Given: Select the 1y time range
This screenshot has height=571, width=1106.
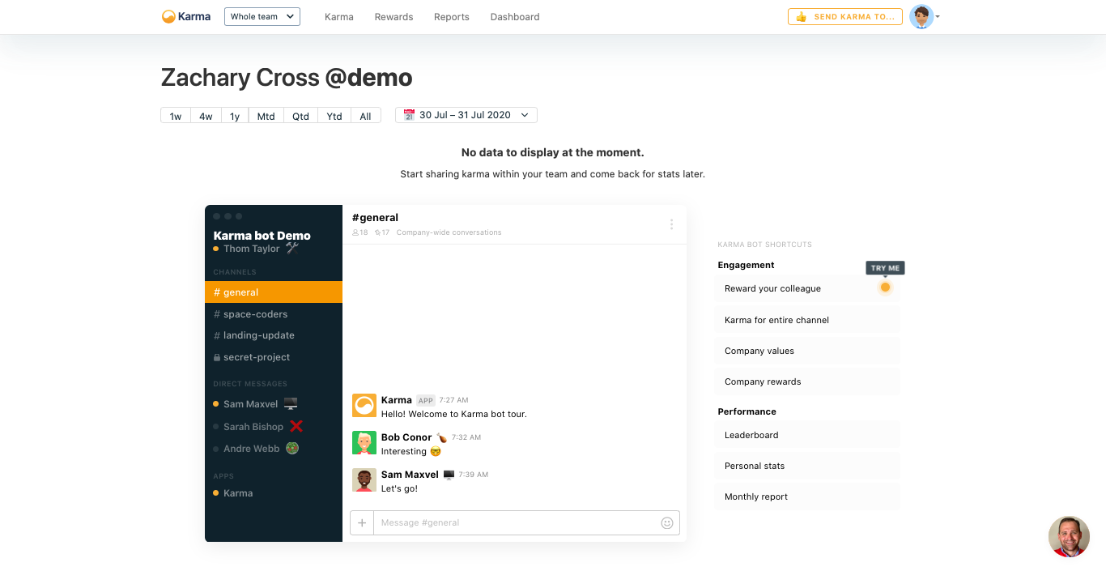Looking at the screenshot, I should pyautogui.click(x=235, y=116).
